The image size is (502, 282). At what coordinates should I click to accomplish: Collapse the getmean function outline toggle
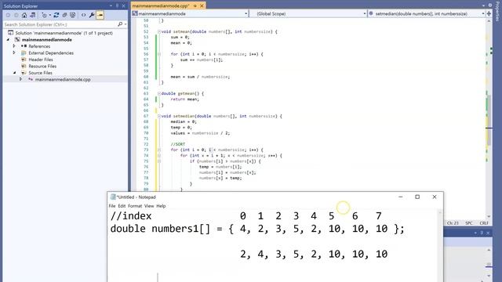pos(158,94)
